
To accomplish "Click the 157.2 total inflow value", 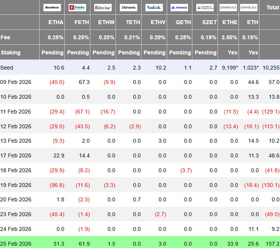I will 273,244.
